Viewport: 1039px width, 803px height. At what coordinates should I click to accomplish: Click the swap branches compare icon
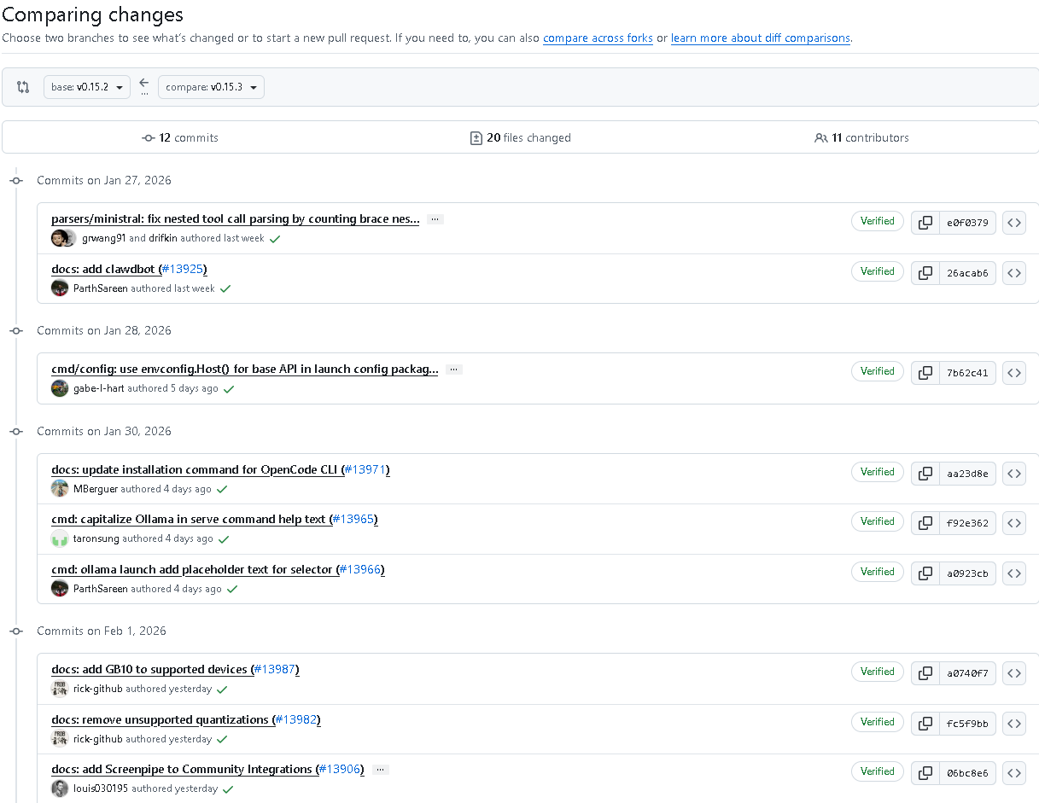[23, 87]
